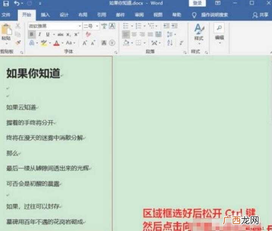Image resolution: width=272 pixels, height=231 pixels.
Task: Toggle superscript formatting
Action: [x=76, y=34]
